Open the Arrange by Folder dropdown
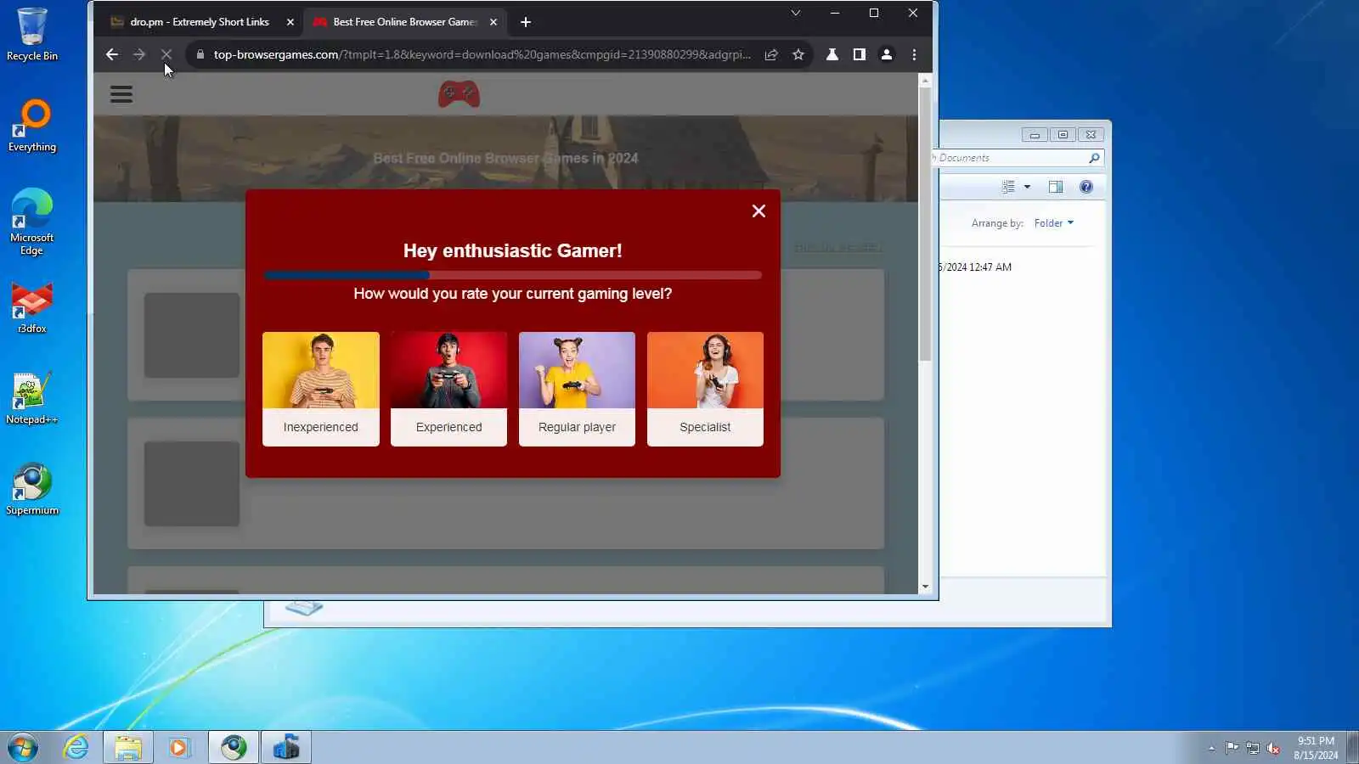This screenshot has height=764, width=1359. coord(1053,223)
